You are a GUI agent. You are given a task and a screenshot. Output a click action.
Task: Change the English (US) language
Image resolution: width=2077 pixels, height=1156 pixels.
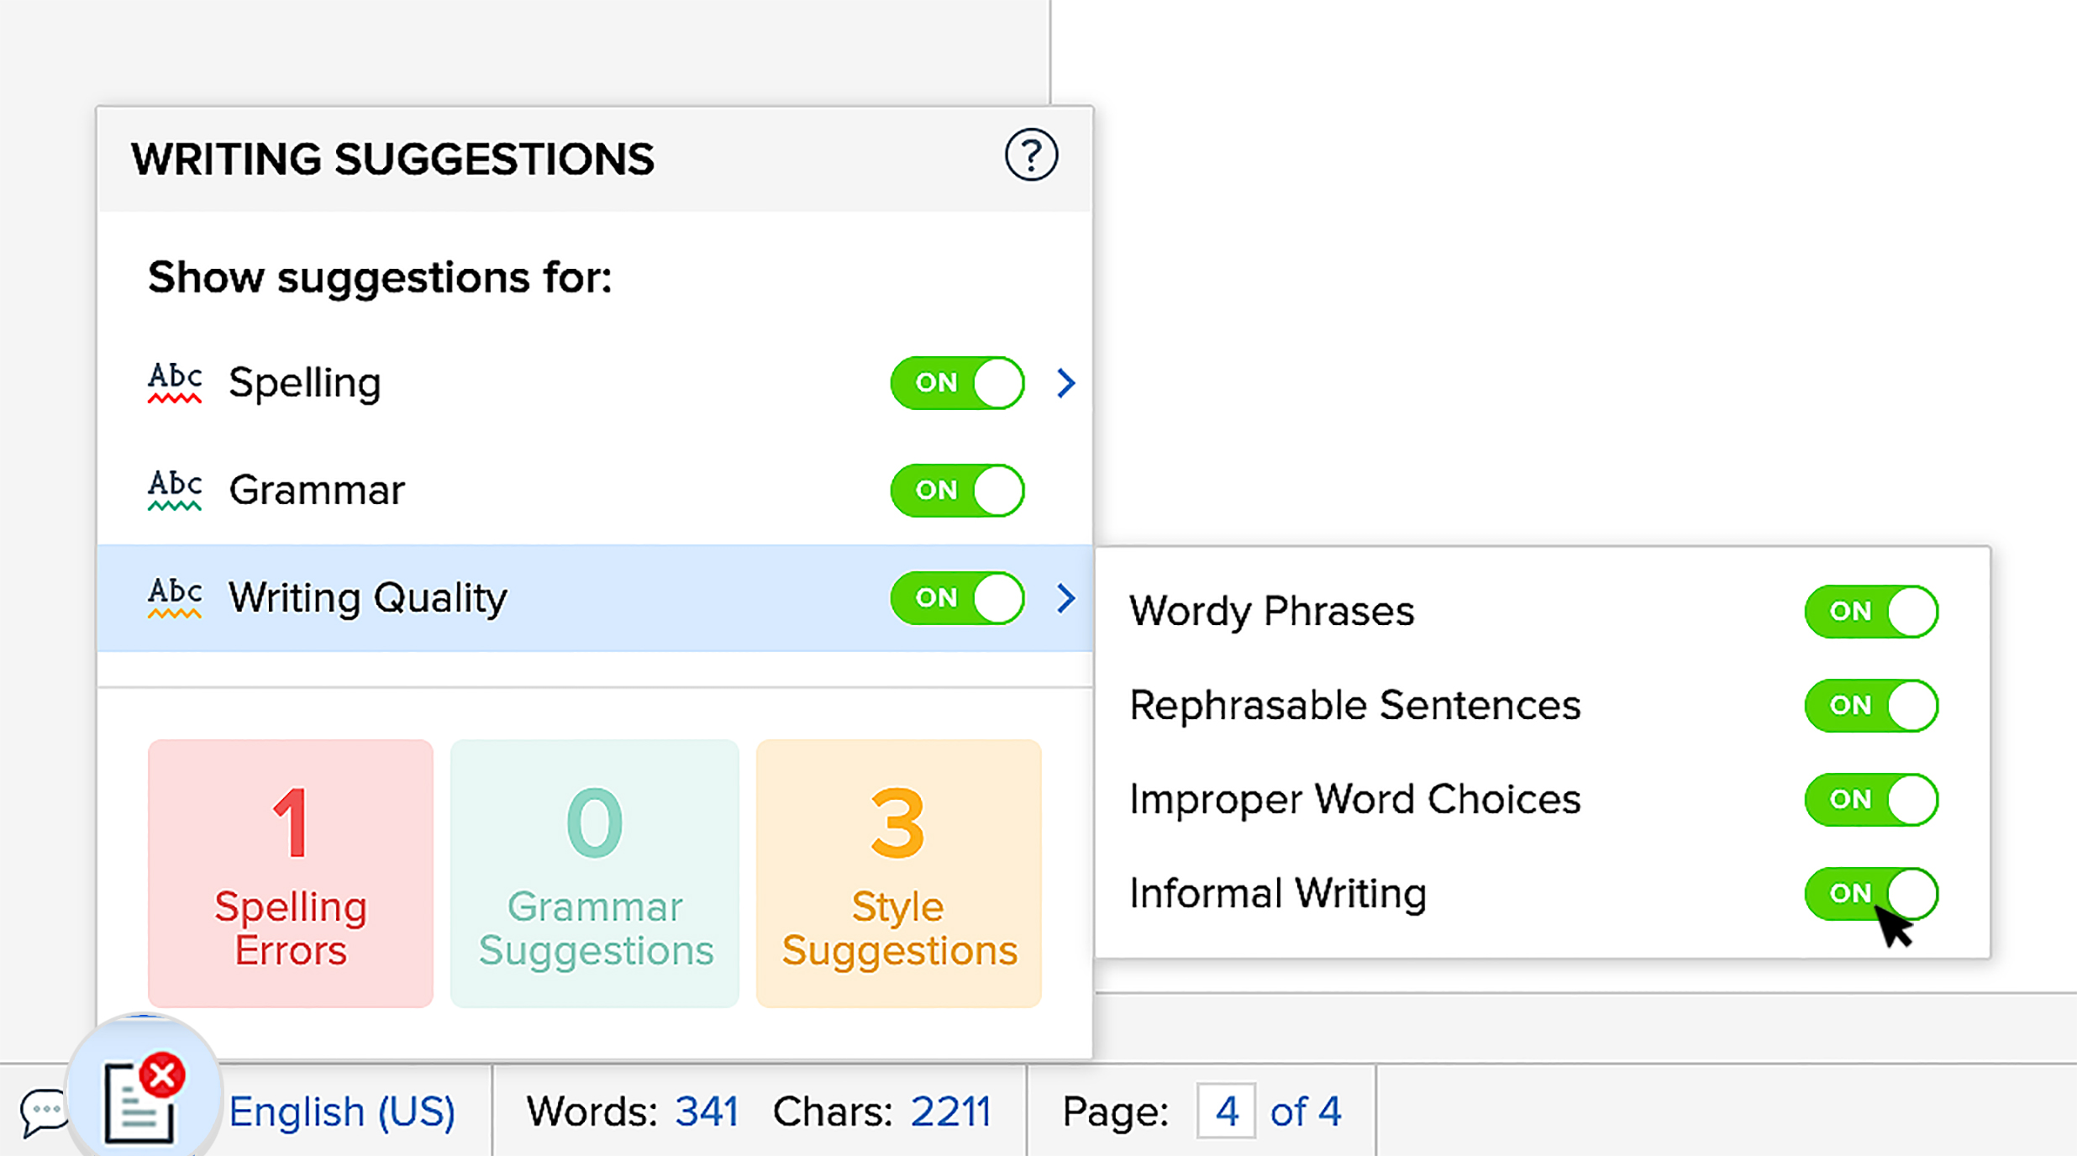(342, 1111)
